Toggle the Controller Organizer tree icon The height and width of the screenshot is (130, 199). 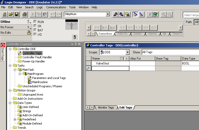tap(135, 15)
